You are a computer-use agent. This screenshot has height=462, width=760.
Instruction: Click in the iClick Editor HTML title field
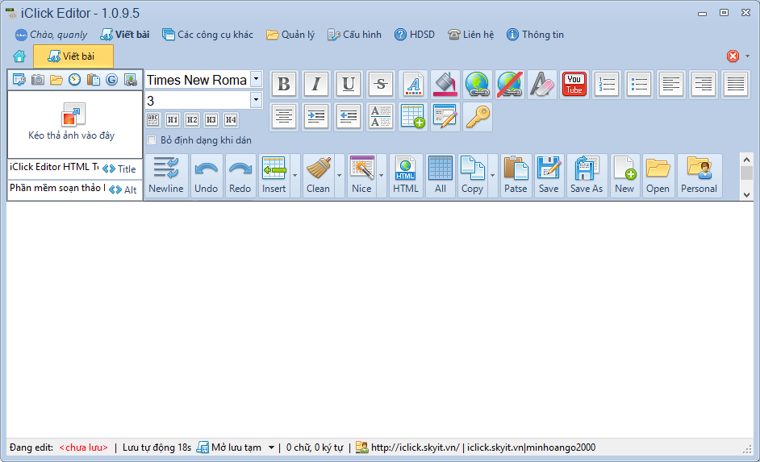(x=54, y=167)
